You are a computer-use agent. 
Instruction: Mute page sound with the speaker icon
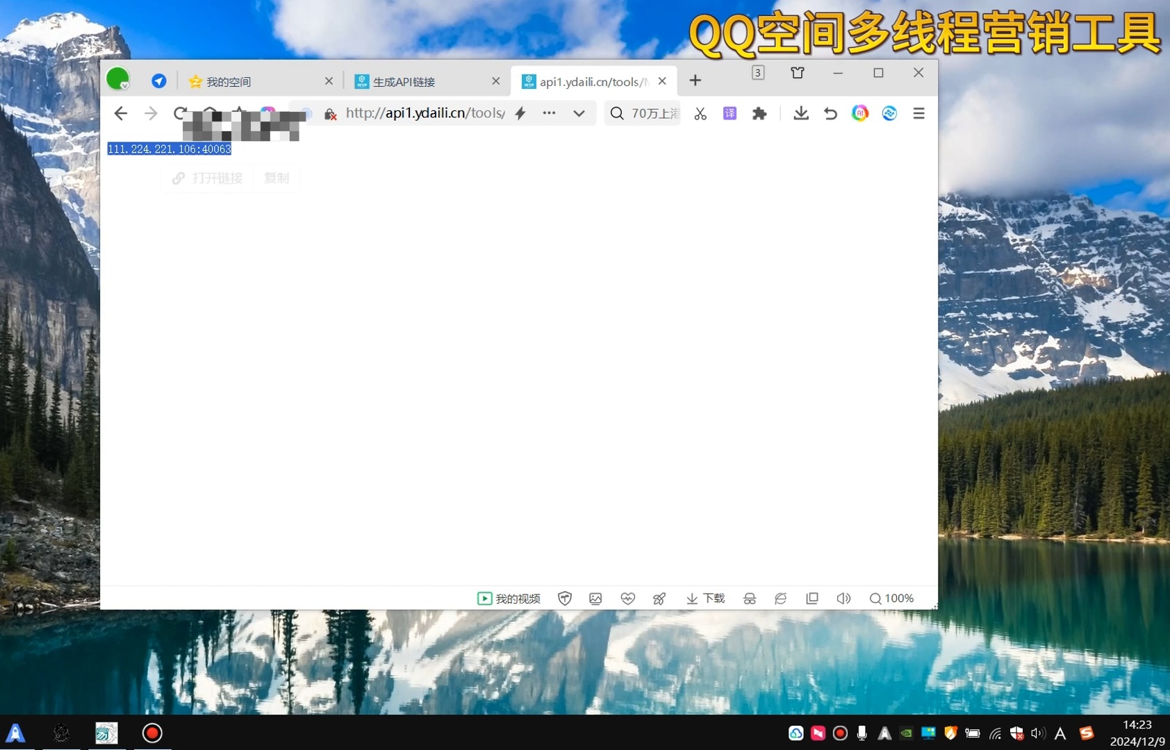843,599
